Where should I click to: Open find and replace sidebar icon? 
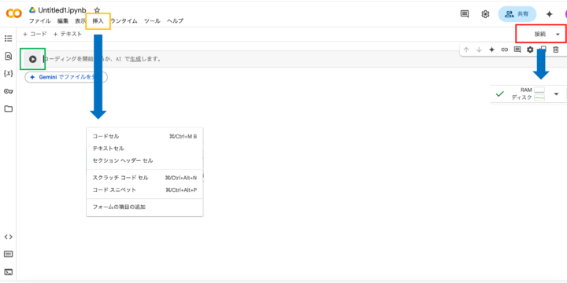pos(8,56)
